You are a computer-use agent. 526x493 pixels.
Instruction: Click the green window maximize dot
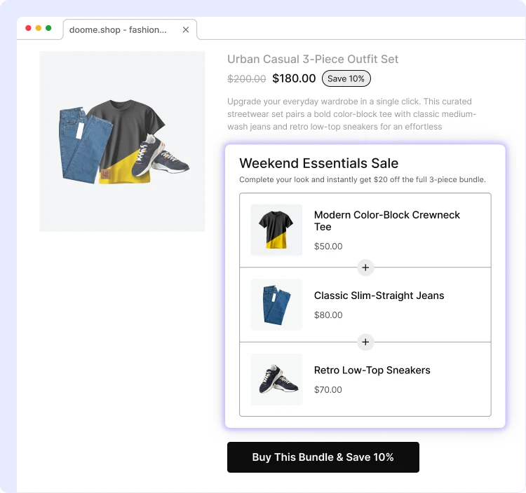click(48, 28)
